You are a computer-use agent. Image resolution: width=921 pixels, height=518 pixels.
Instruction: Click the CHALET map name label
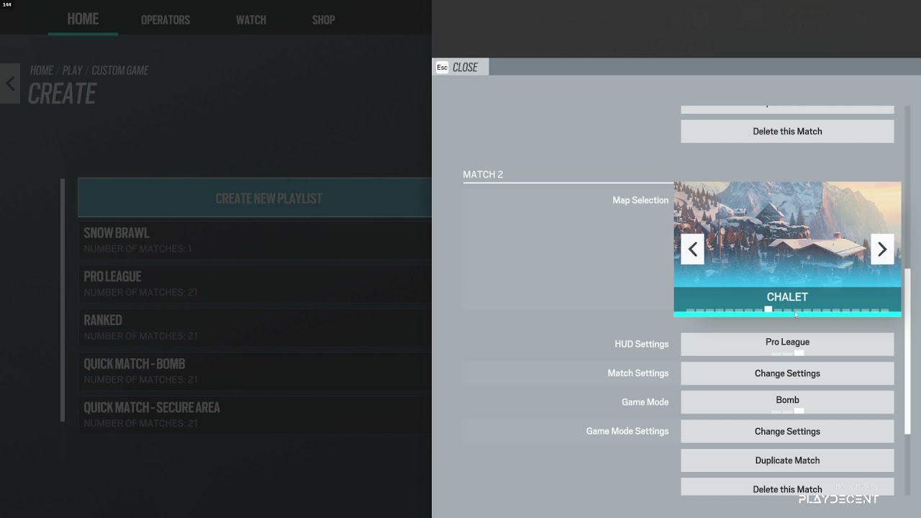[x=787, y=296]
